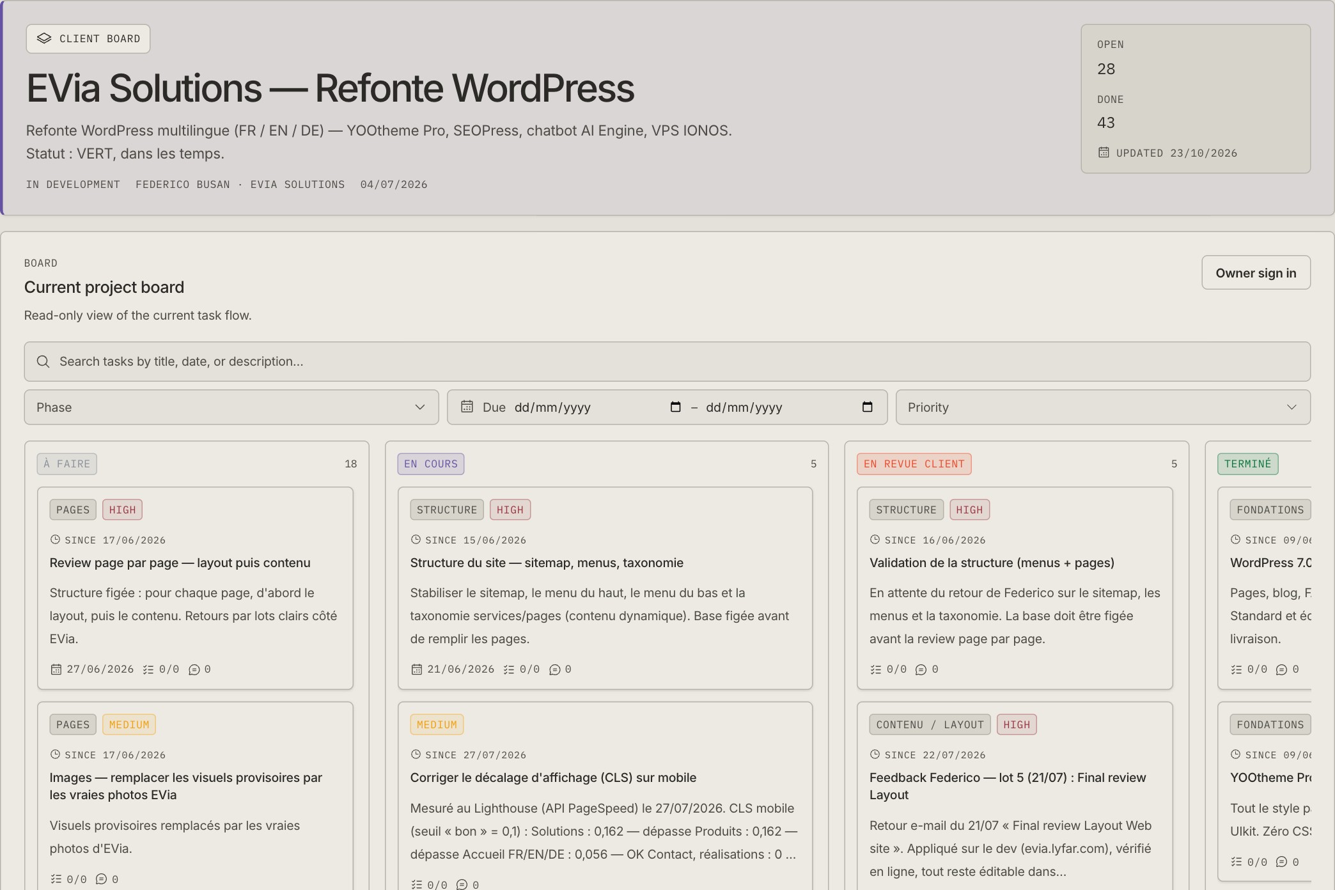Click the MEDIUM tag on the Corriger le décalage CLS card
This screenshot has width=1335, height=890.
pyautogui.click(x=437, y=724)
